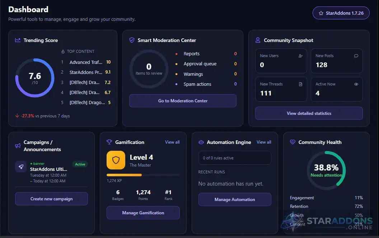This screenshot has height=238, width=379.
Task: Click the Level 4 heading
Action: click(x=141, y=158)
